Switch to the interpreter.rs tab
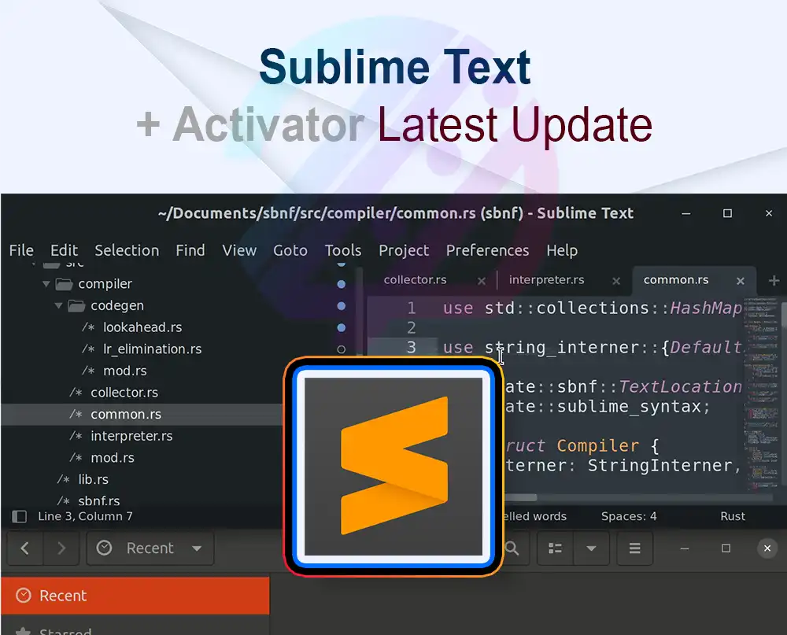This screenshot has width=787, height=635. tap(546, 279)
